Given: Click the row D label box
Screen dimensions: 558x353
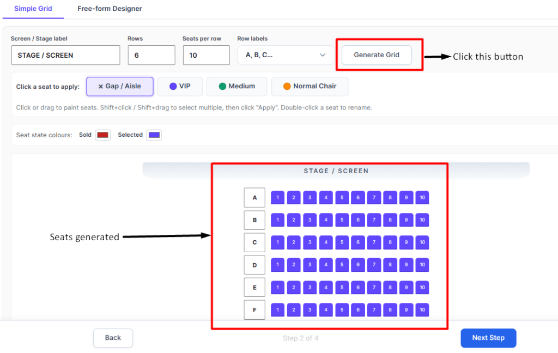Looking at the screenshot, I should [254, 265].
